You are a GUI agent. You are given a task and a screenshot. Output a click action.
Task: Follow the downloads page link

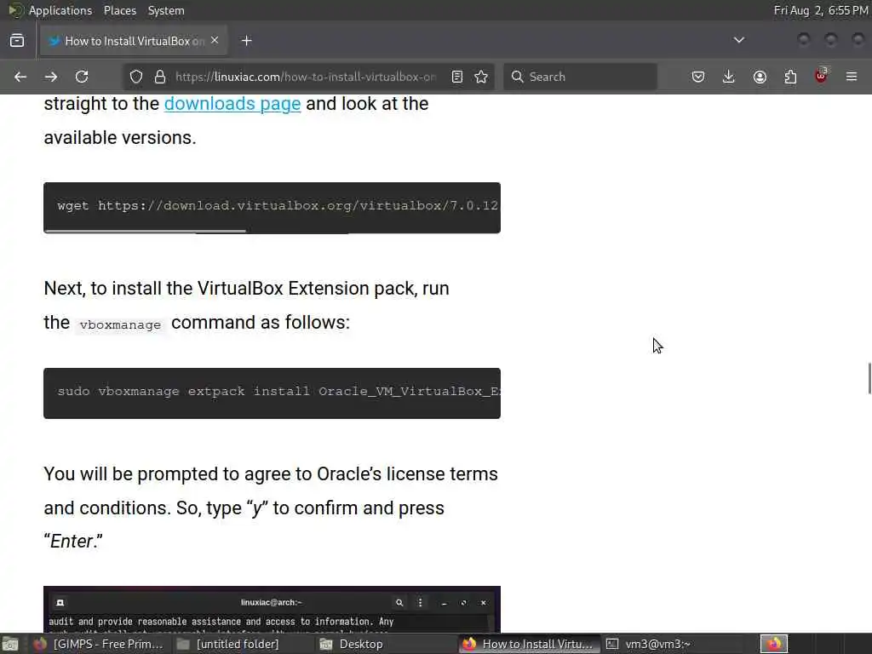232,104
